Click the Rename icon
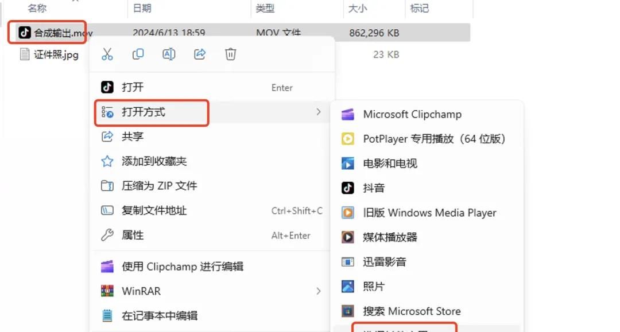Image resolution: width=620 pixels, height=332 pixels. [169, 54]
